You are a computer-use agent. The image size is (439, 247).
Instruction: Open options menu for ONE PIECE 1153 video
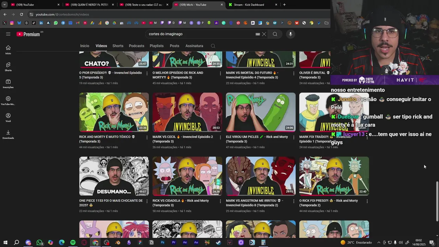(147, 201)
